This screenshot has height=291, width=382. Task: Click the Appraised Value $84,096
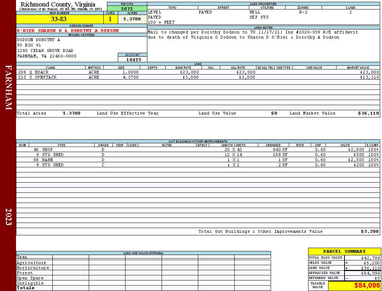(370, 273)
